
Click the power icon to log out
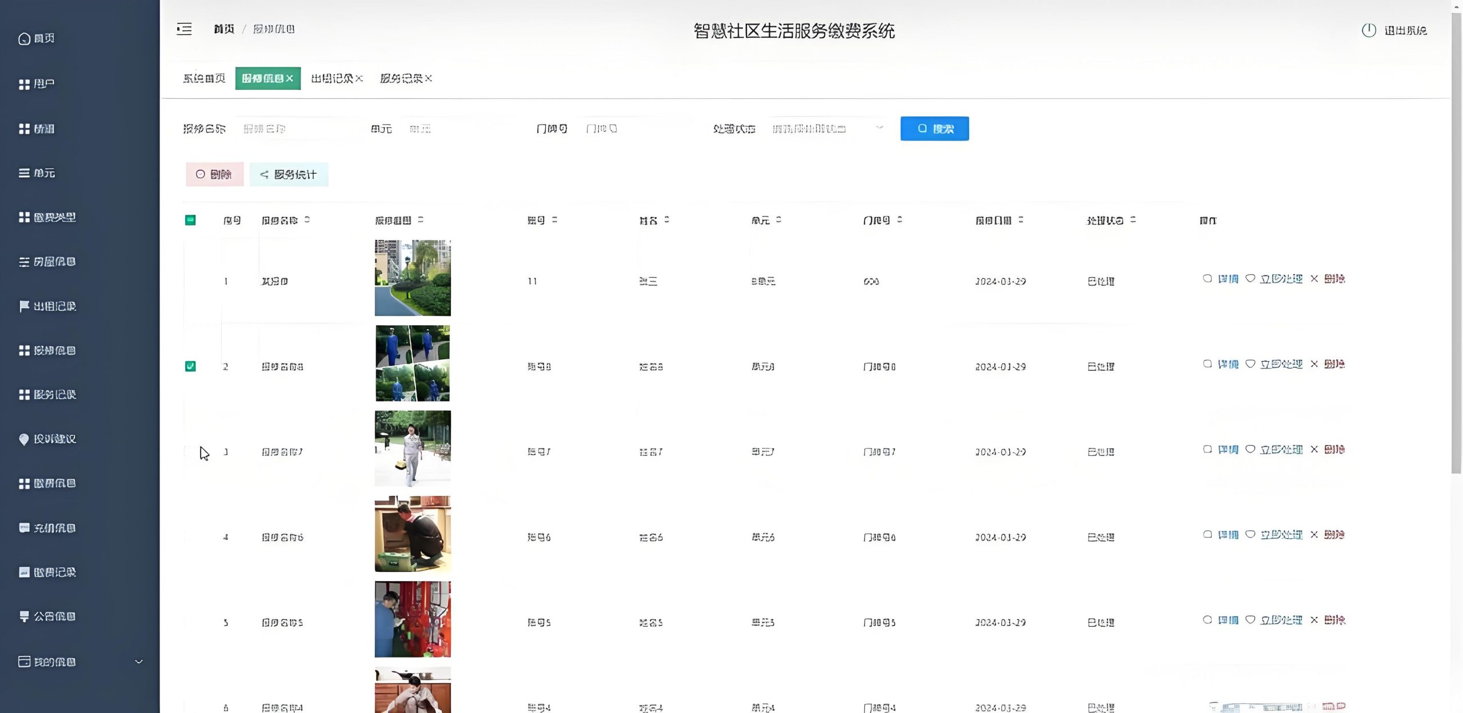pyautogui.click(x=1368, y=30)
